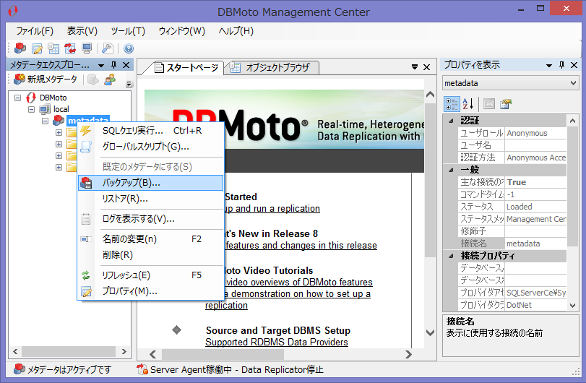Select the local tree item
Image resolution: width=586 pixels, height=383 pixels.
[x=61, y=110]
